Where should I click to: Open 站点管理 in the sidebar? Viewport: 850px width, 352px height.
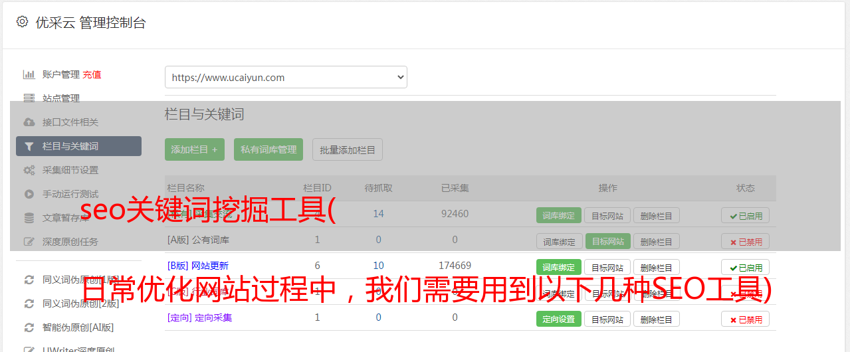(61, 98)
